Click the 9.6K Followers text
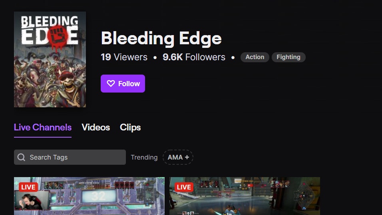Viewport: 382px width, 215px height. [x=194, y=57]
